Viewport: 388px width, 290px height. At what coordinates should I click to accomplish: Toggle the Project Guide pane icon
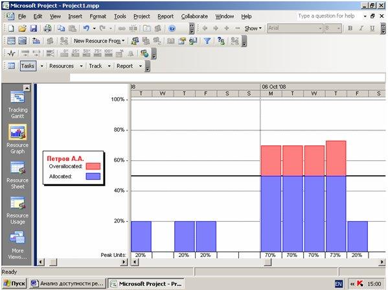pos(11,66)
